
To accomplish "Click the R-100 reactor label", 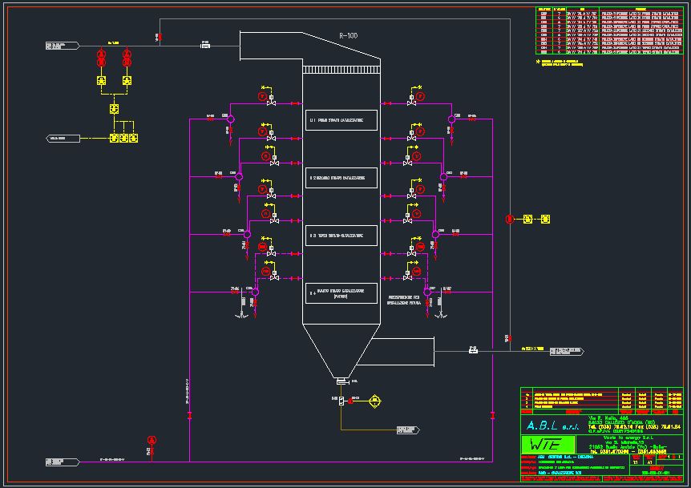I will click(x=349, y=36).
